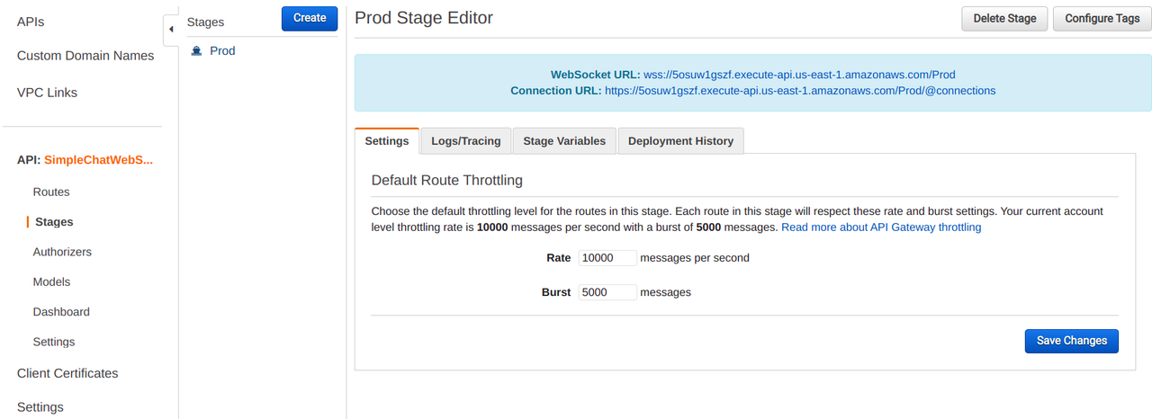1152x419 pixels.
Task: Read more about API Gateway throttling
Action: pyautogui.click(x=881, y=227)
